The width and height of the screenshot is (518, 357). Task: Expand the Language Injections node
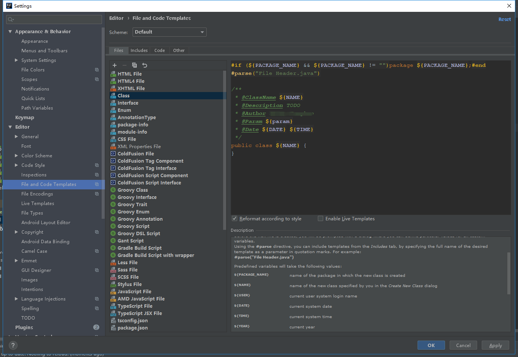[x=16, y=299]
